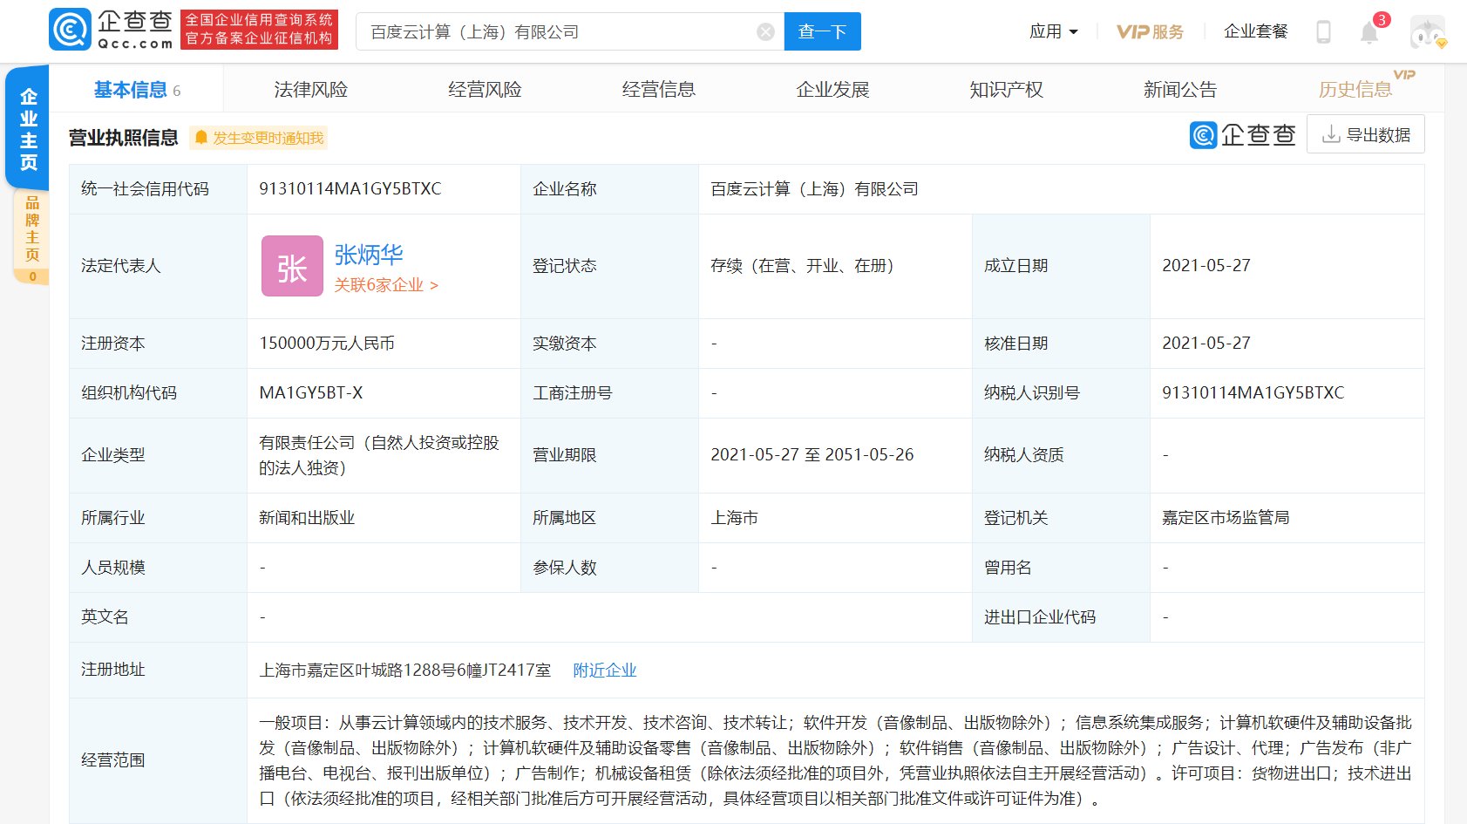Clear the search box text
This screenshot has height=824, width=1467.
[x=765, y=32]
